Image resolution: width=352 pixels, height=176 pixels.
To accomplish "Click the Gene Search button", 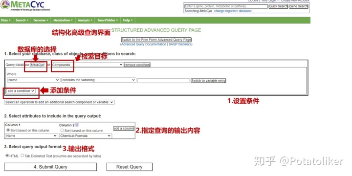I will pyautogui.click(x=299, y=6).
